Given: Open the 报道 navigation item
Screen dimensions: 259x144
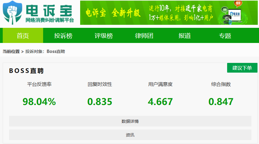Looking at the screenshot, I should [x=185, y=36].
